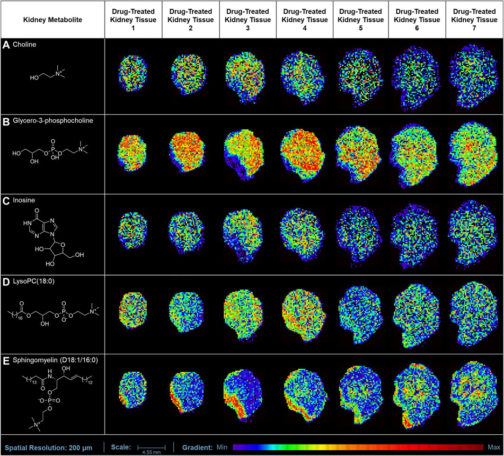Click the 'LysoPC(18:0)' row label
Image resolution: width=504 pixels, height=456 pixels.
(x=34, y=281)
